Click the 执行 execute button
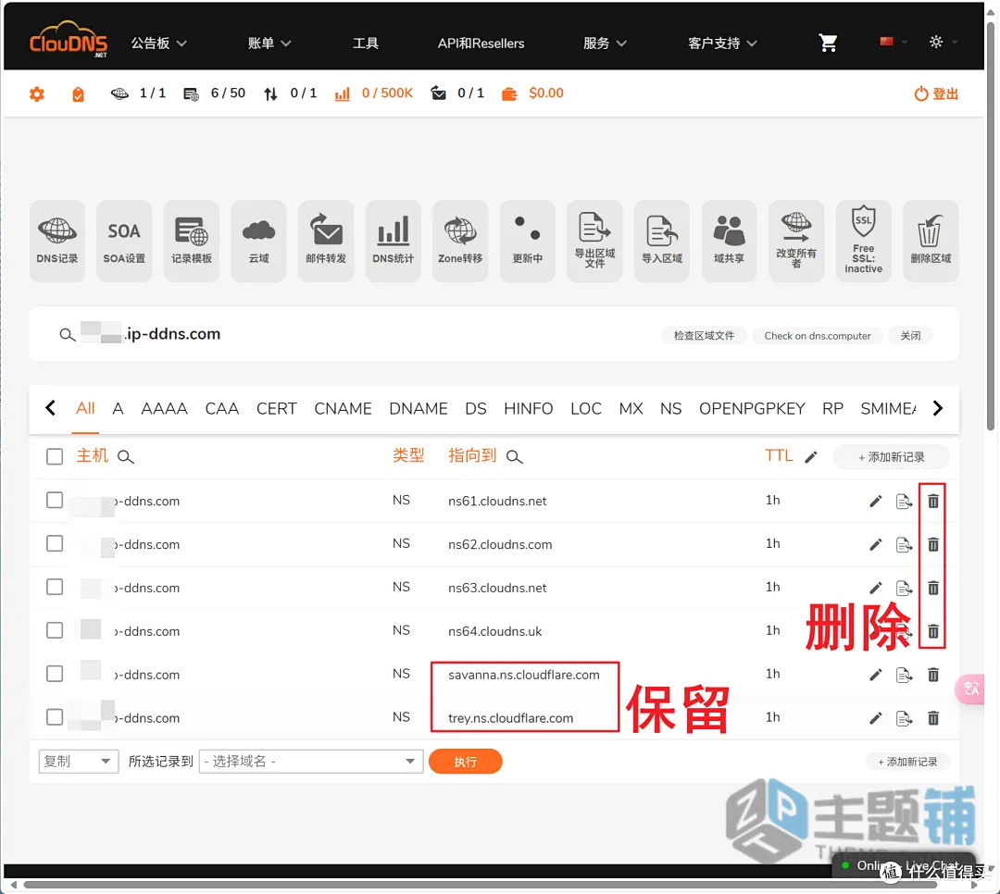The image size is (1000, 894). pos(466,762)
